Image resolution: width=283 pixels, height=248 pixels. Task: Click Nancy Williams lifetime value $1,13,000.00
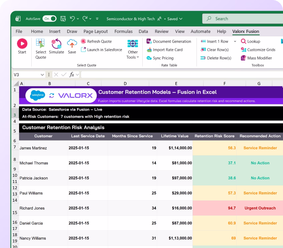pos(175,238)
